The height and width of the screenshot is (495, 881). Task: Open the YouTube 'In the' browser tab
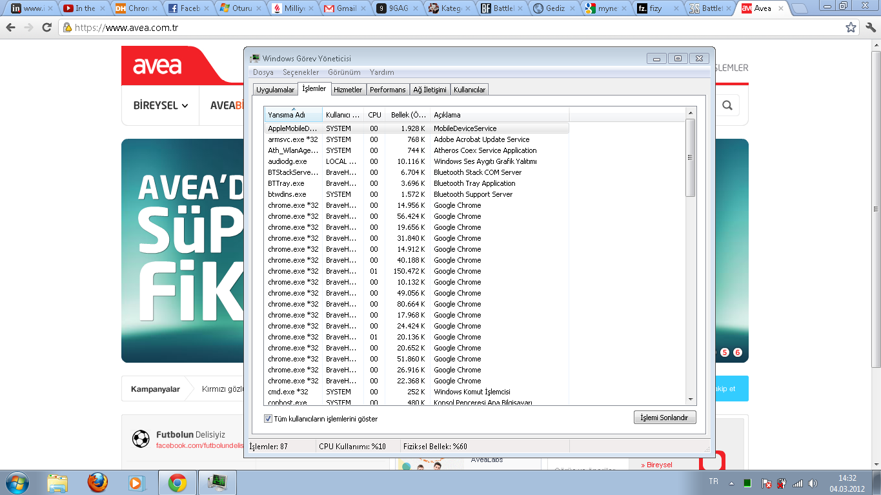point(83,8)
